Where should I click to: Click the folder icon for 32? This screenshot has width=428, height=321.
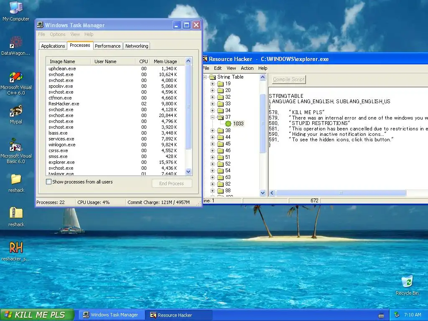pyautogui.click(x=221, y=97)
